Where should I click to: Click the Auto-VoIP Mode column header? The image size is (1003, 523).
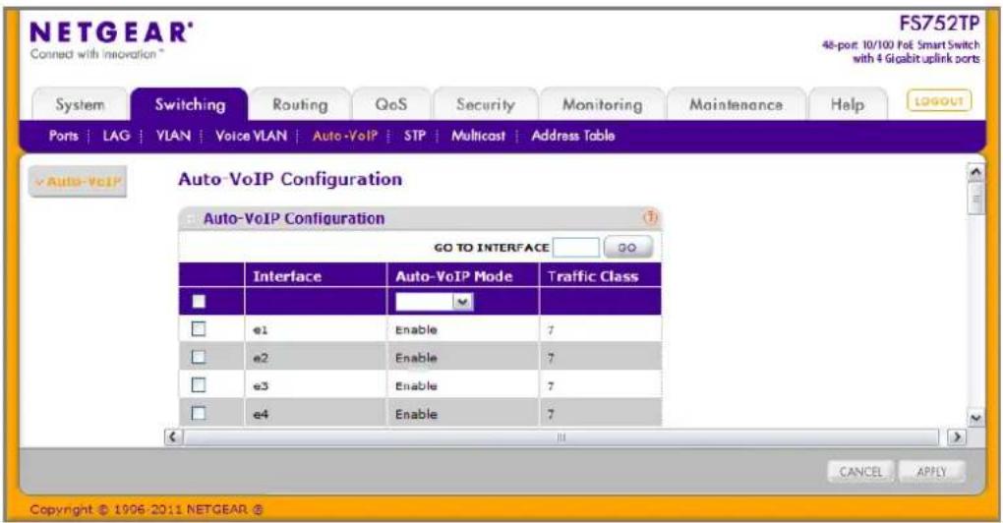462,276
